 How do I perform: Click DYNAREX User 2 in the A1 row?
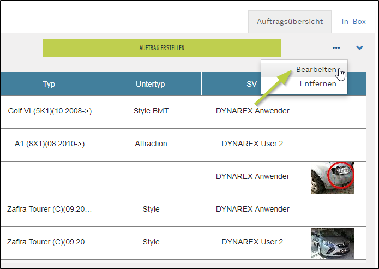(x=252, y=144)
